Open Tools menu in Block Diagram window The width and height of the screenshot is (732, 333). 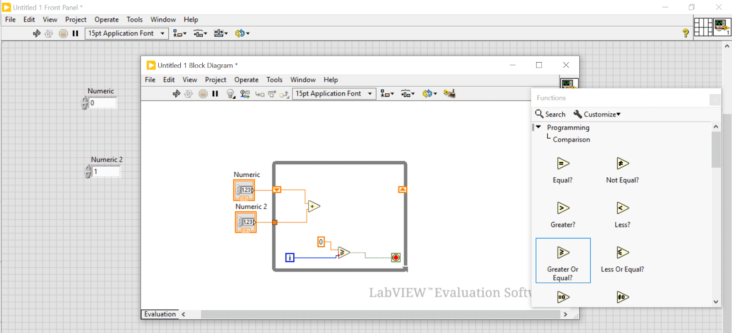tap(274, 79)
